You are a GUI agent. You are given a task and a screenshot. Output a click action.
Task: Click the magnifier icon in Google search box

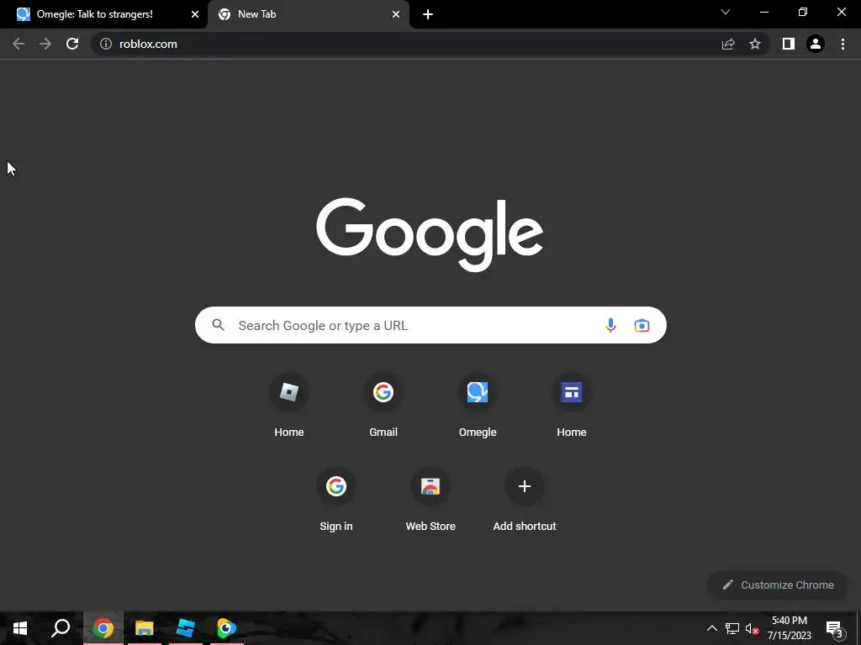coord(218,325)
